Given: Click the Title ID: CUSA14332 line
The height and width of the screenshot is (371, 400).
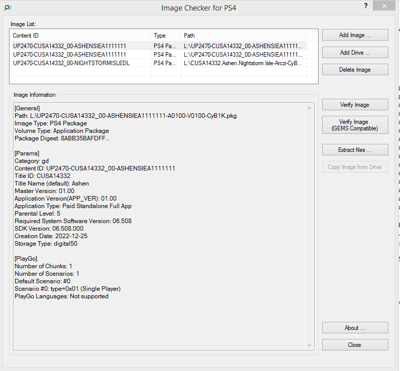Looking at the screenshot, I should (x=42, y=176).
